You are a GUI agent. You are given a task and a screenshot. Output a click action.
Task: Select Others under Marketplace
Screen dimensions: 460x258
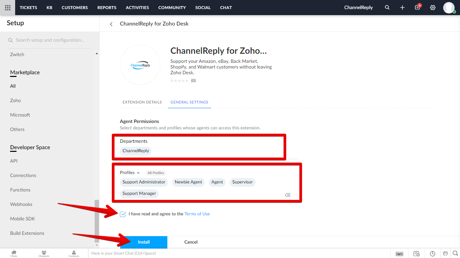click(17, 129)
